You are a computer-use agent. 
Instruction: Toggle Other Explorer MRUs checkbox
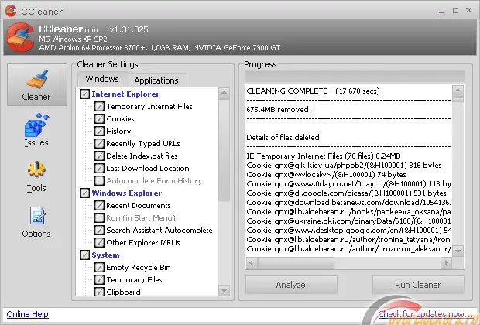[99, 242]
